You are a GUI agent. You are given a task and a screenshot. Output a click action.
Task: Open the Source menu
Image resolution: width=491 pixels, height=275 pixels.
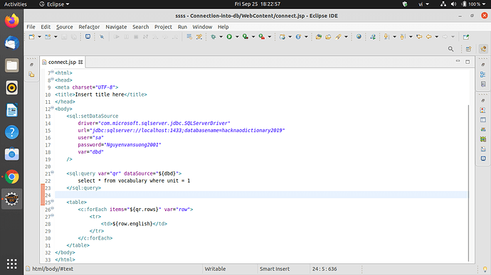point(65,27)
